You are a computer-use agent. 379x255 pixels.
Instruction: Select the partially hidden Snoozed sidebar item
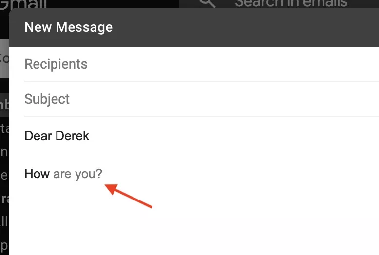[4, 152]
